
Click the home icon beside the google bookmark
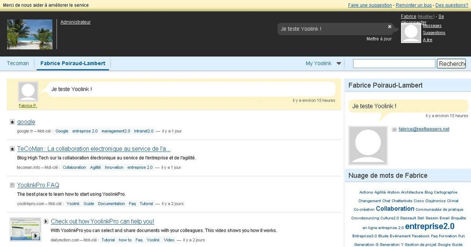[12, 122]
